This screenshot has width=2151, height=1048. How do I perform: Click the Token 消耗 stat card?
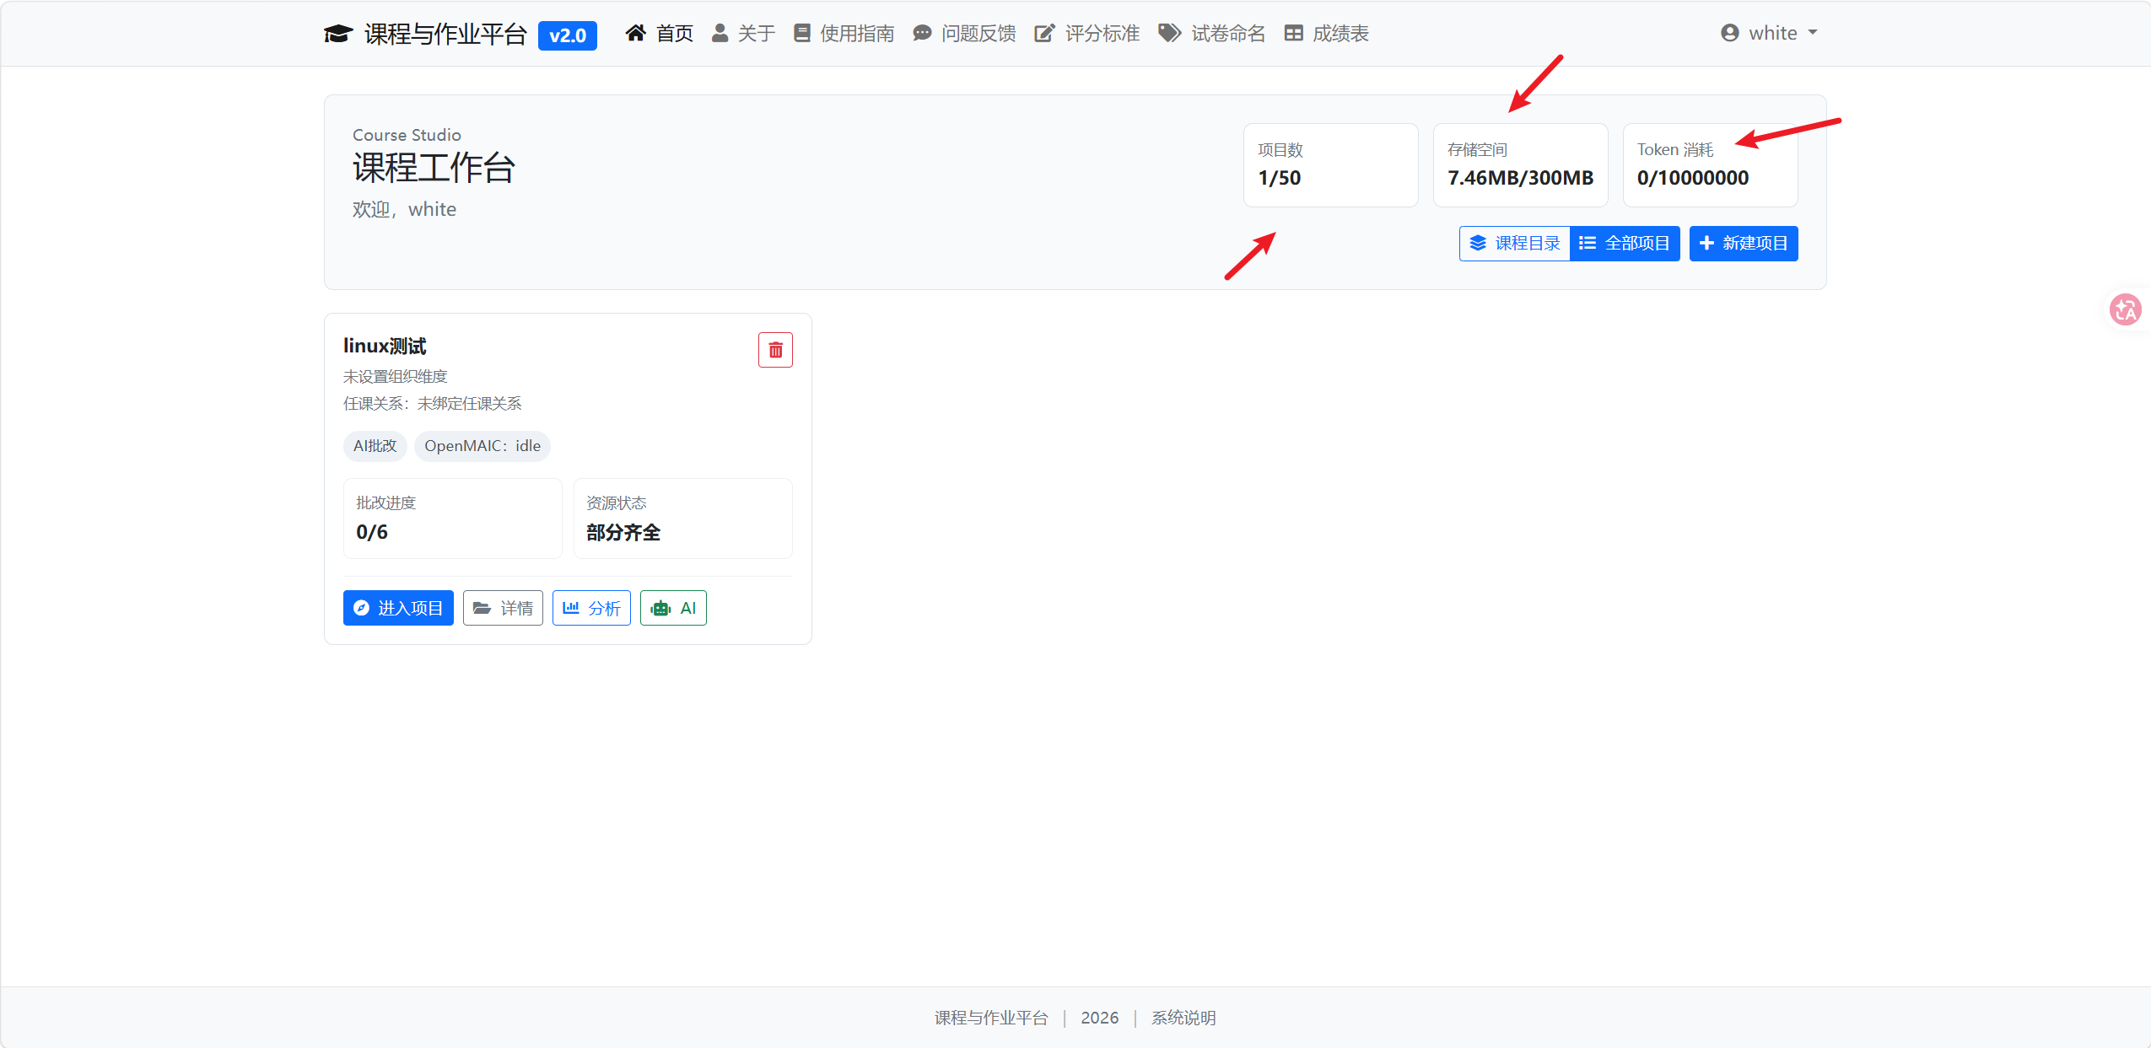(1711, 165)
